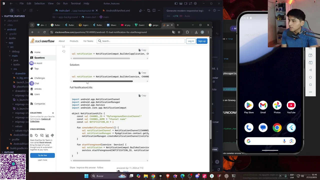
Task: Expand the profile folder in explorer
Action: point(15,139)
